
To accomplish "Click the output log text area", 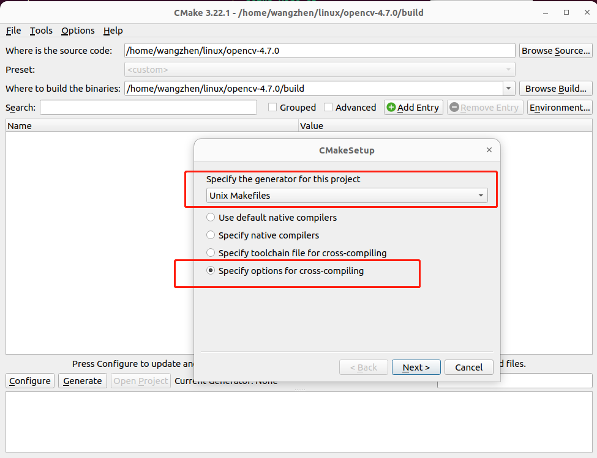I will (299, 422).
